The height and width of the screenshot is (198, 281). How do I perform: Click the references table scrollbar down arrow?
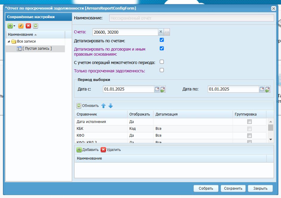tap(271, 139)
